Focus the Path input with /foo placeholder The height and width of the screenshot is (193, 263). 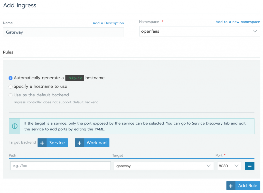pyautogui.click(x=60, y=166)
